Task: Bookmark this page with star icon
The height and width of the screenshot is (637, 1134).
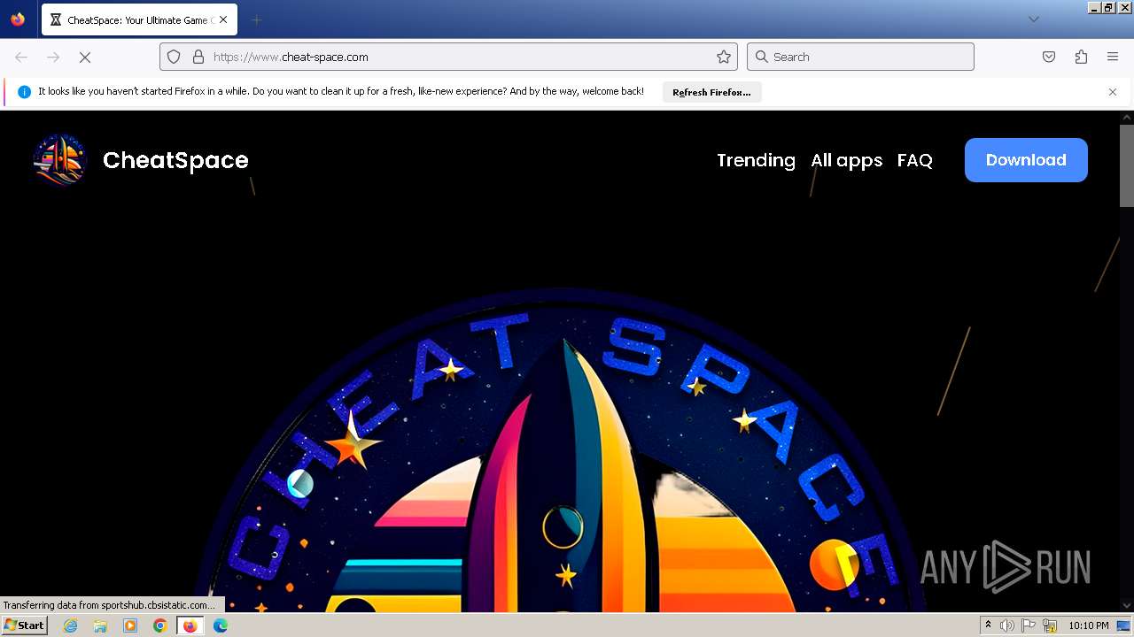Action: point(724,57)
